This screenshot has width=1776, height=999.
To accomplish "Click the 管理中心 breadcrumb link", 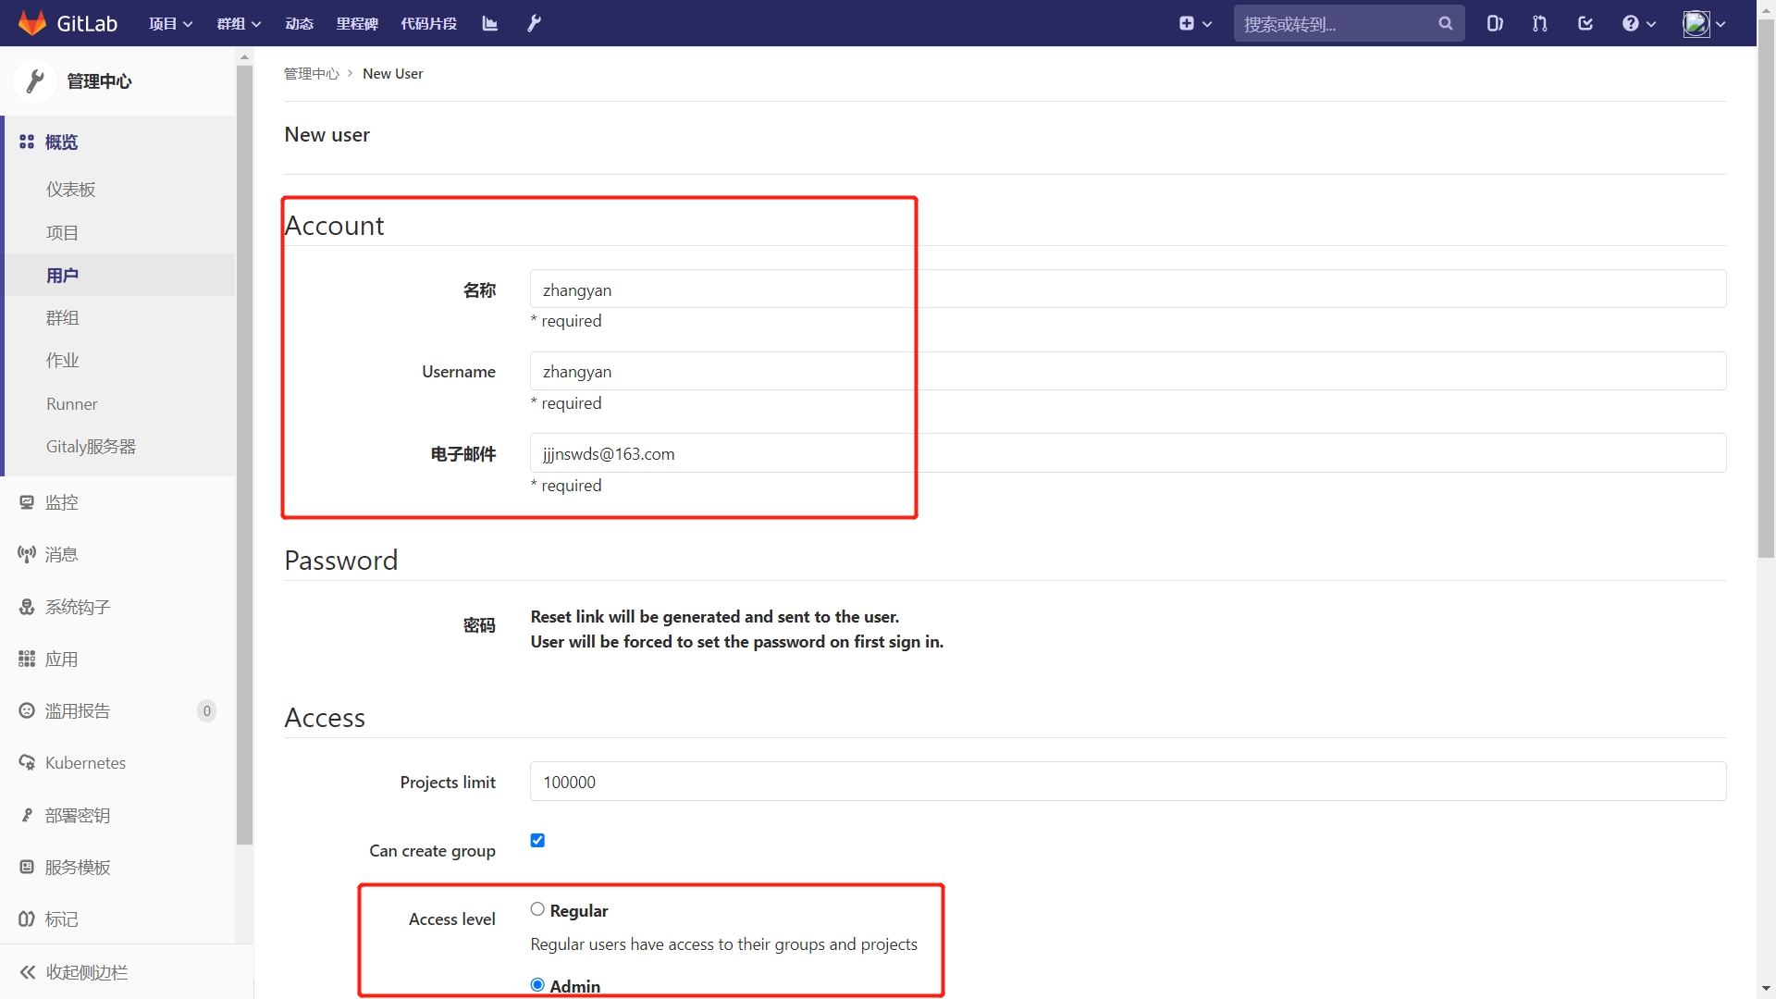I will pos(311,74).
